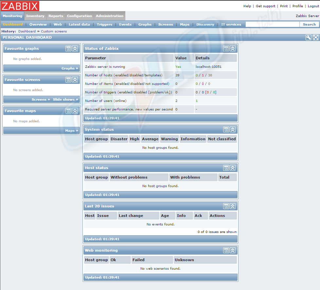Open the Events submenu item
The image size is (320, 290).
point(125,24)
